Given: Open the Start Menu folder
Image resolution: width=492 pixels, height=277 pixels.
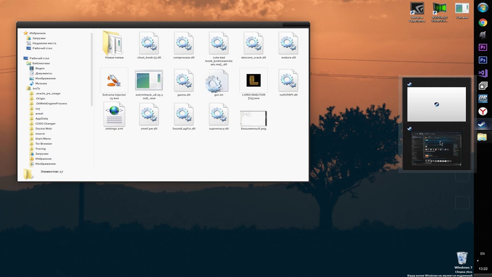Looking at the screenshot, I should [x=43, y=138].
